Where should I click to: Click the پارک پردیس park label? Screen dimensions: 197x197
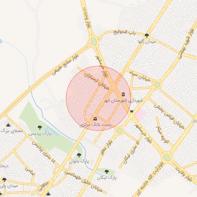tap(40, 134)
